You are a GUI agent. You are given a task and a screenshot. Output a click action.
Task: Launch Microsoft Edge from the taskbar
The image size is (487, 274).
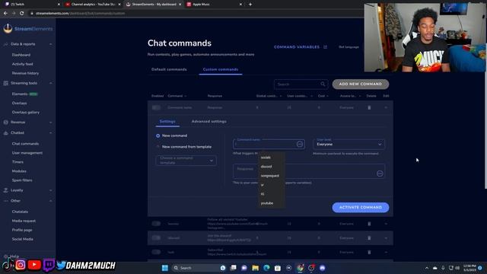(x=266, y=268)
